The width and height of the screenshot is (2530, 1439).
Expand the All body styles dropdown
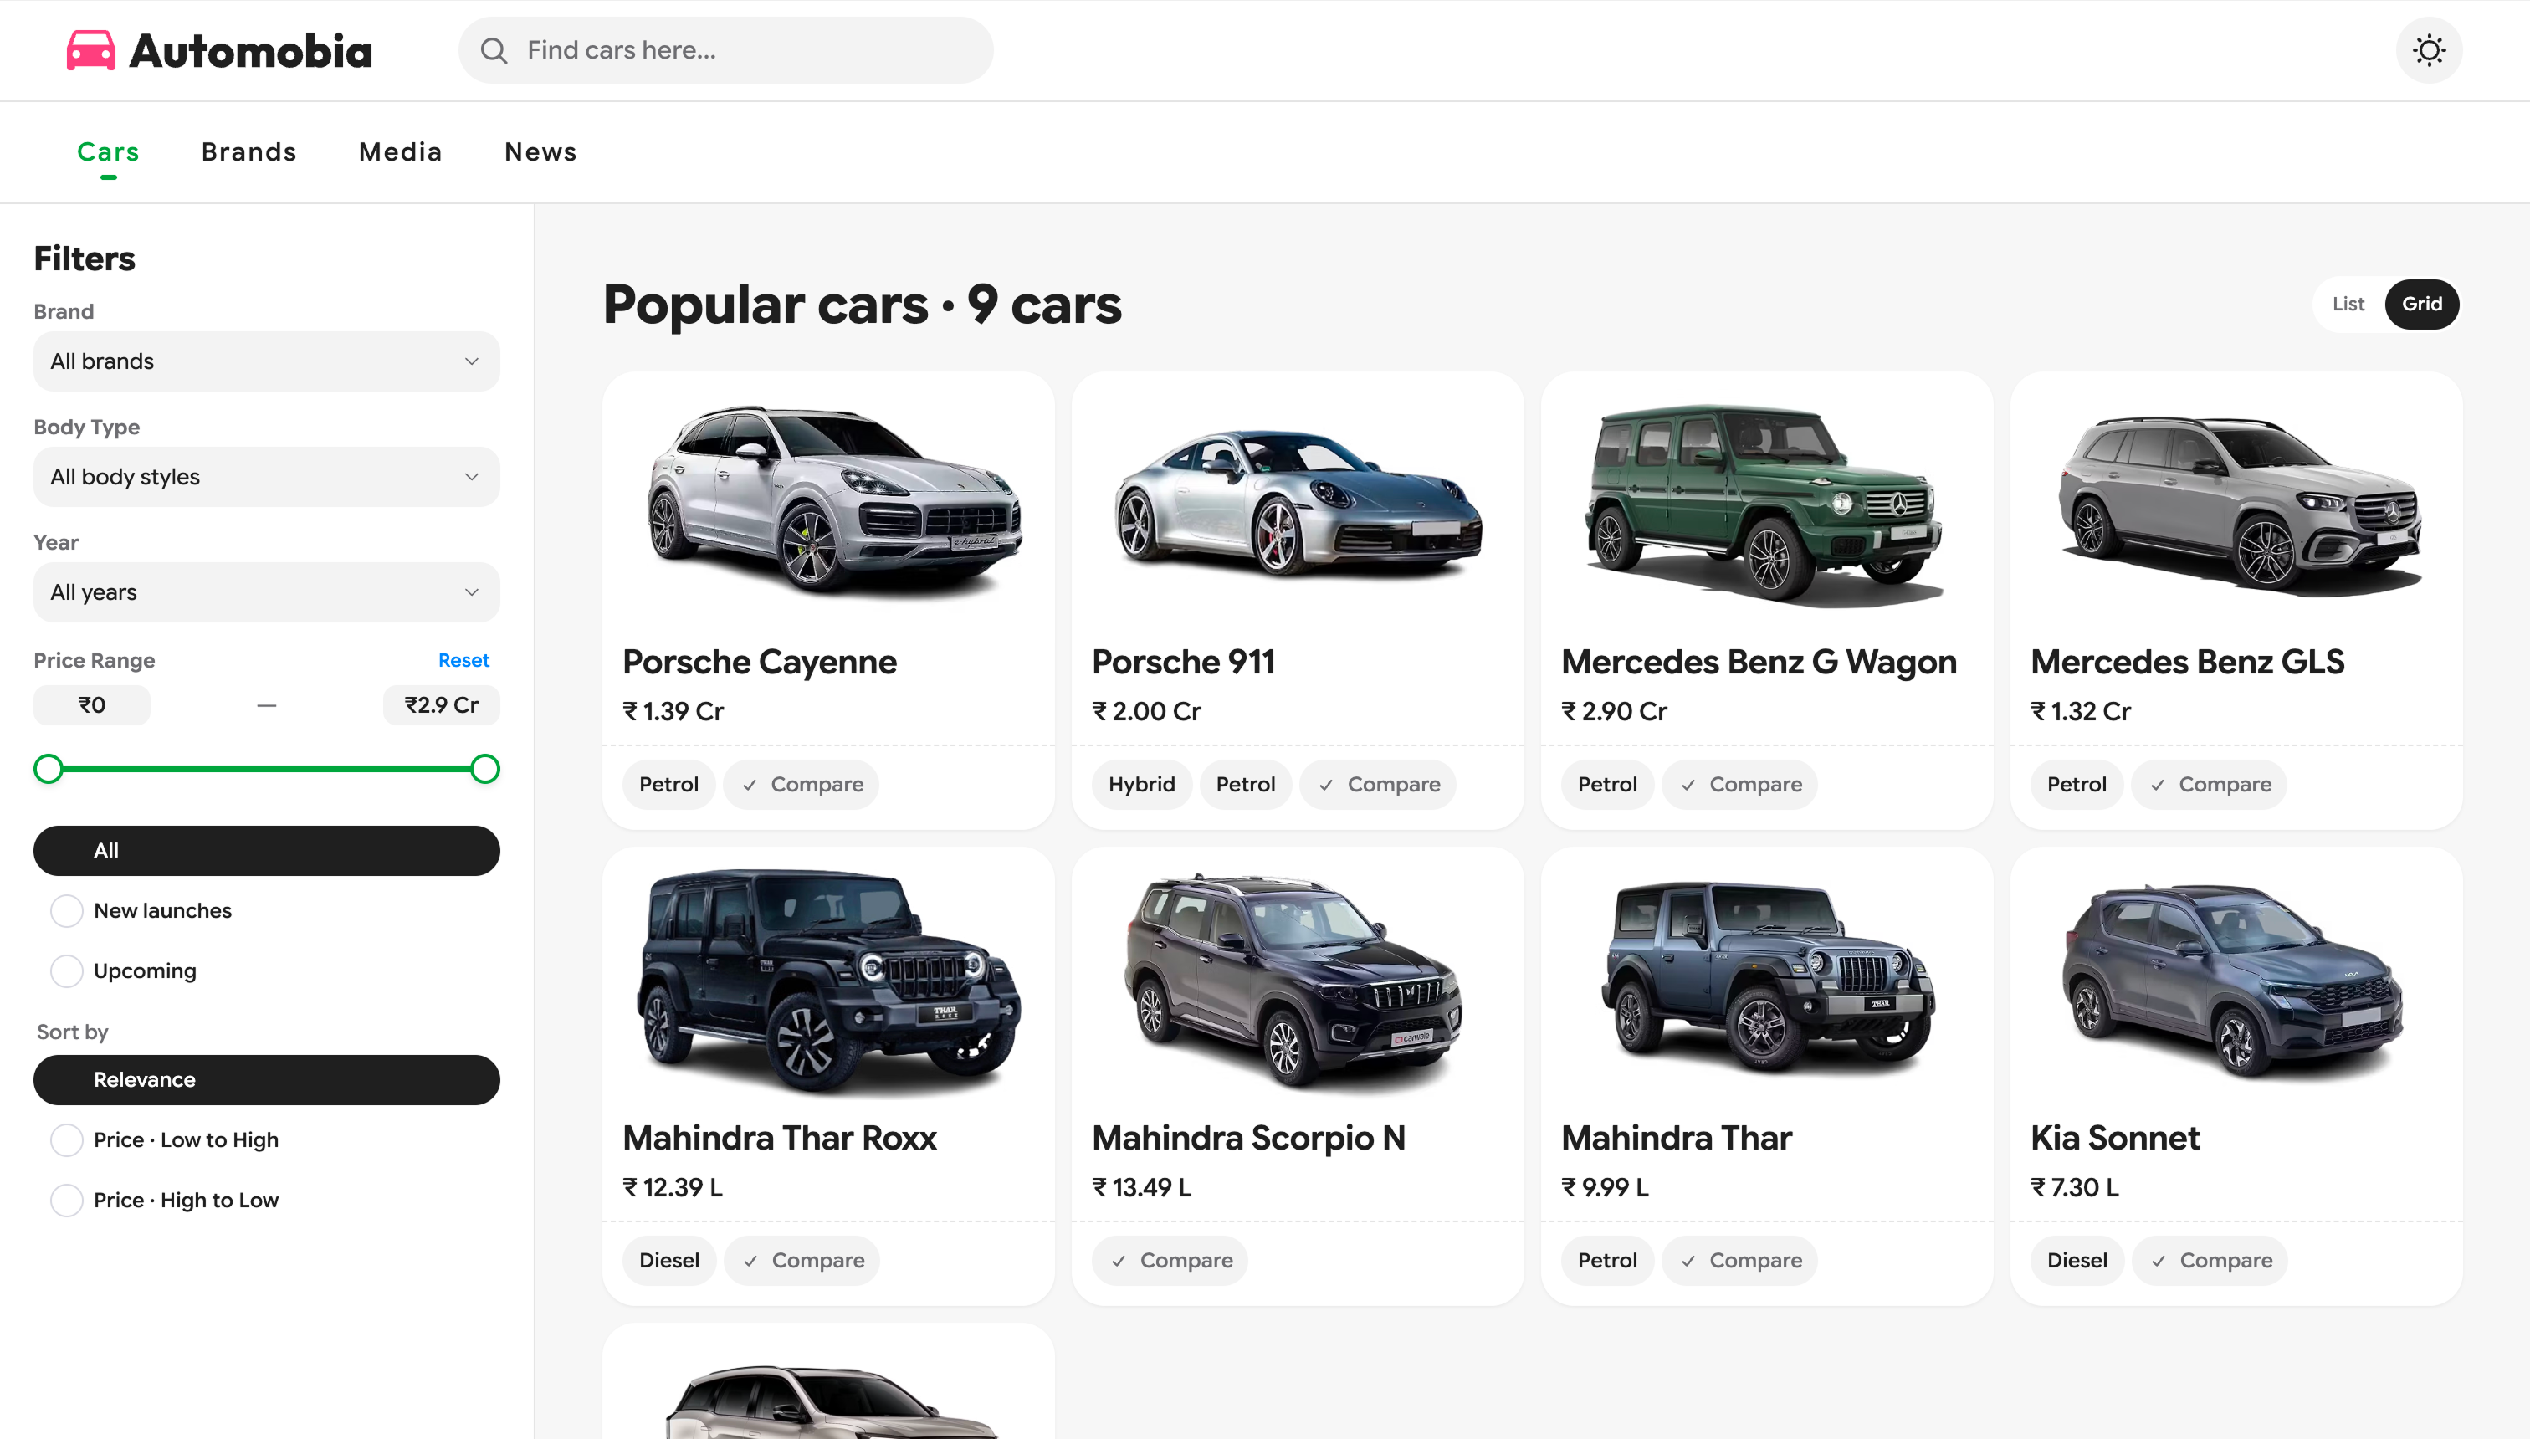pos(266,476)
